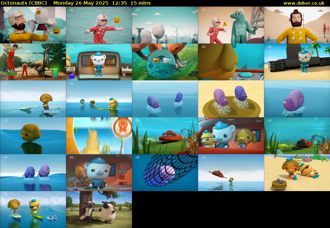Screen dimensions: 330x228
Task: Click the Monday 26 May 2025 date text
Action: click(x=81, y=3)
